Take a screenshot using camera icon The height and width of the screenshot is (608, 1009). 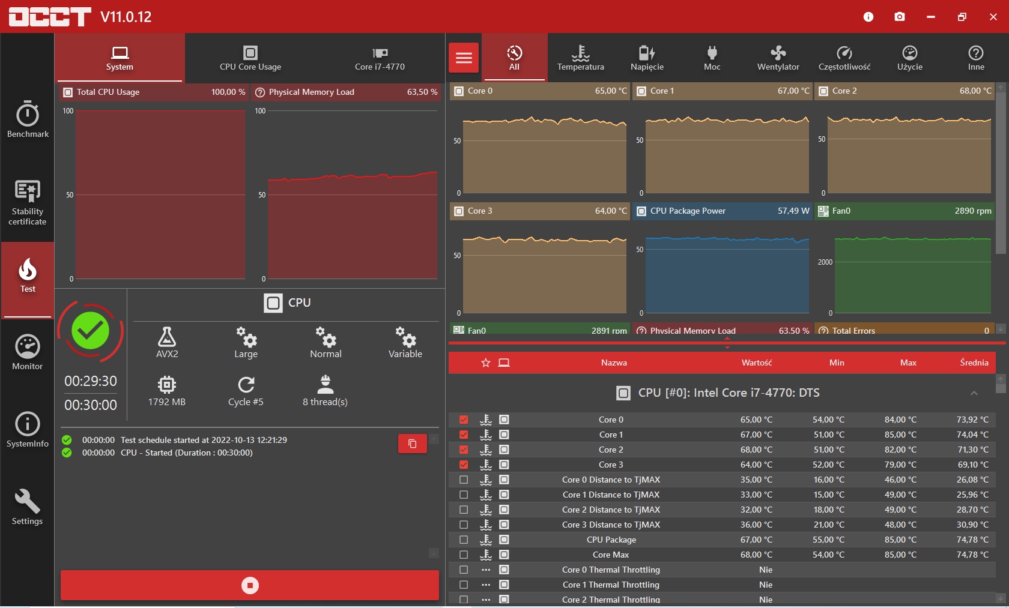[x=899, y=17]
